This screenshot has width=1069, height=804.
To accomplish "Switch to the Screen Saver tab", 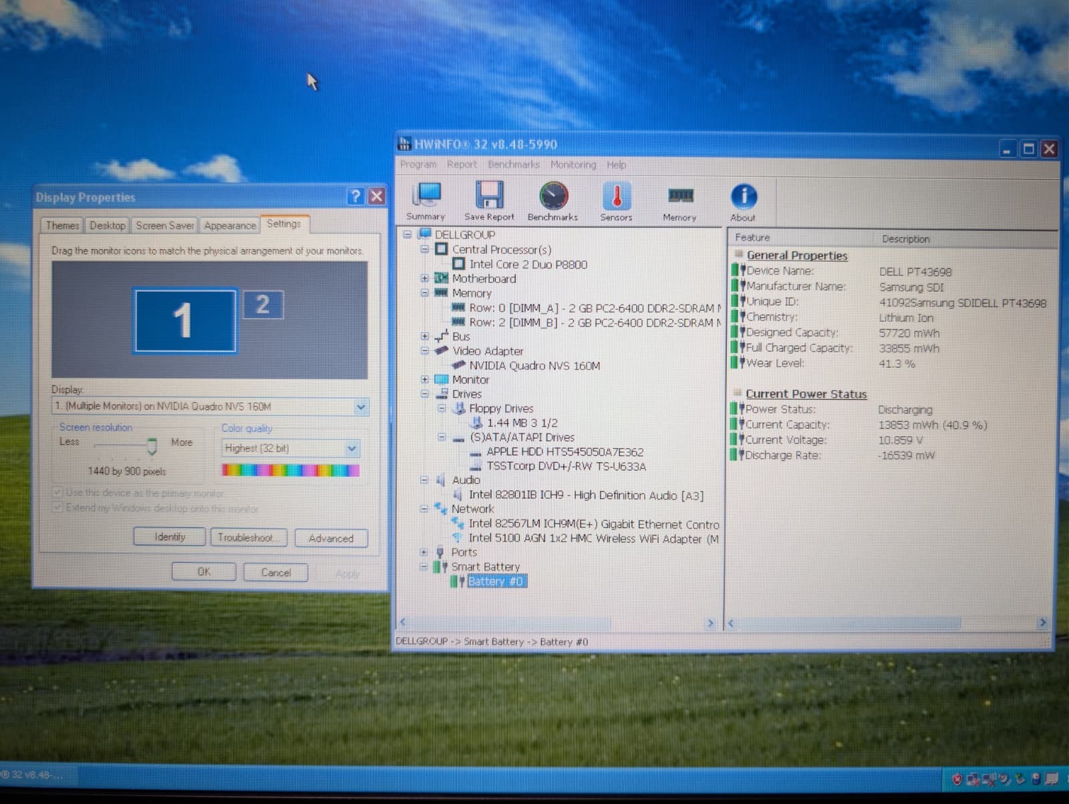I will (x=165, y=226).
